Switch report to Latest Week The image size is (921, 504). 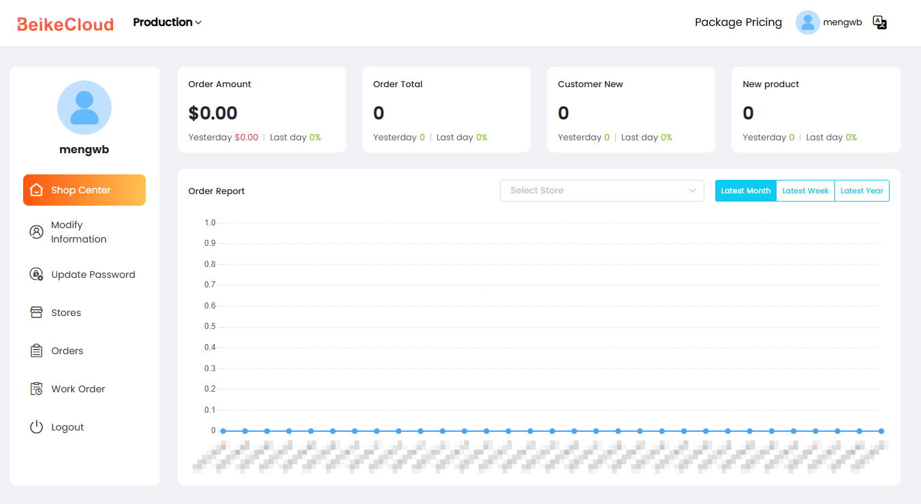pos(805,191)
